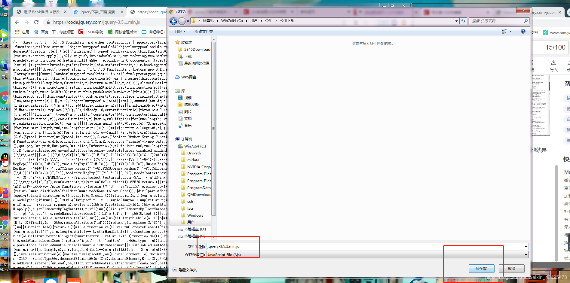Click the search magnifier in 搜索 公用下载 box
The width and height of the screenshot is (570, 283).
(x=526, y=21)
